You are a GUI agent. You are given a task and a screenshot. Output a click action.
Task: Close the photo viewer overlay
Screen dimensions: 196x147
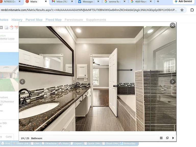point(173,26)
